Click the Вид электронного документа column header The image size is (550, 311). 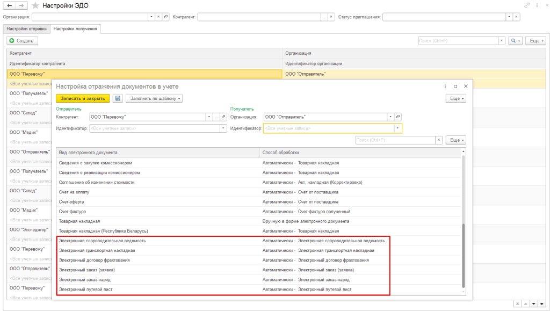point(158,153)
